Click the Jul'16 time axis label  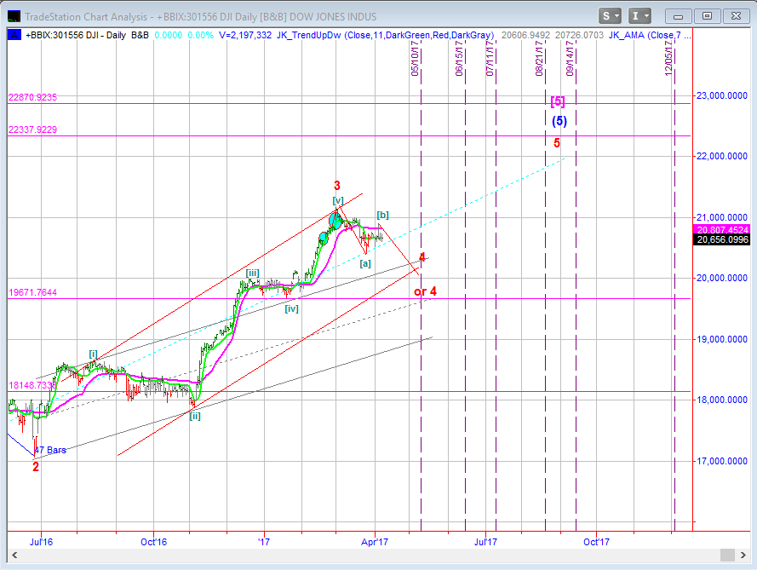tap(41, 542)
